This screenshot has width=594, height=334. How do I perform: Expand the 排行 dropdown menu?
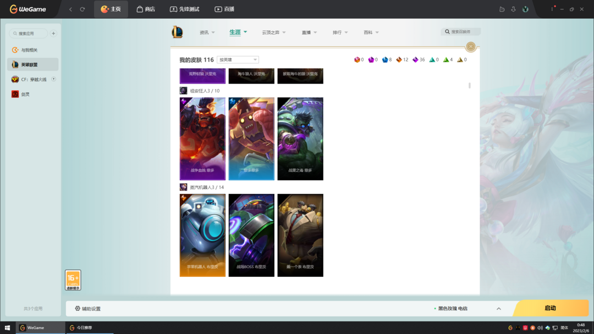(x=340, y=32)
